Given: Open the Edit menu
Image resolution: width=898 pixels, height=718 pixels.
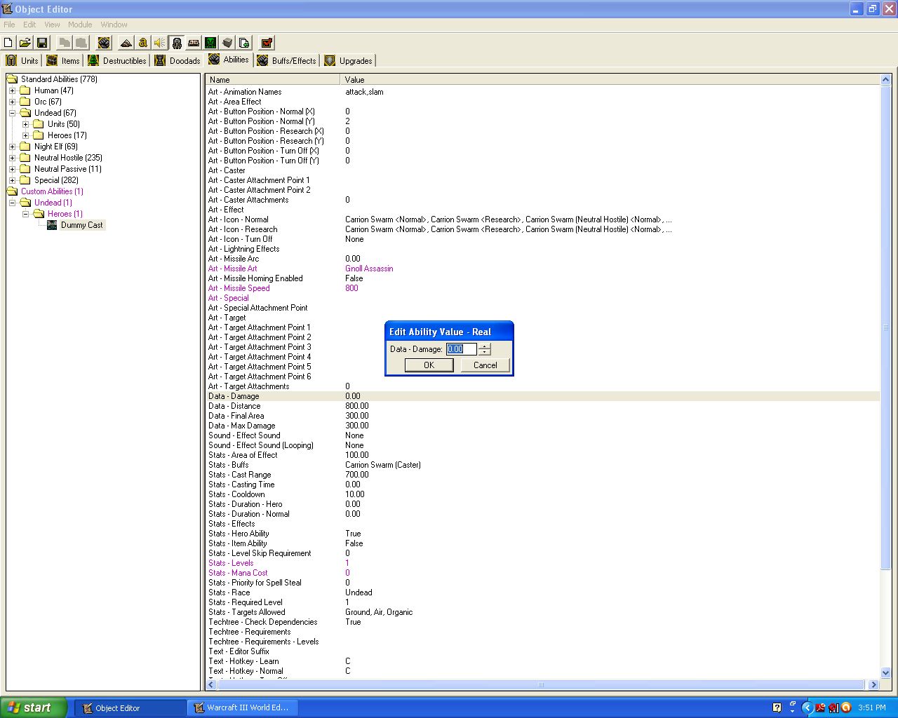Looking at the screenshot, I should point(29,25).
